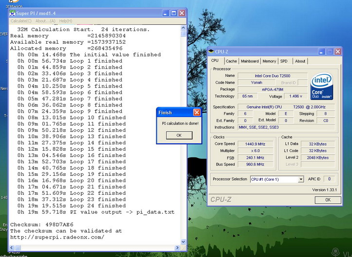Click the Name field Intel Core Duo T2500
The width and height of the screenshot is (352, 257).
[273, 76]
